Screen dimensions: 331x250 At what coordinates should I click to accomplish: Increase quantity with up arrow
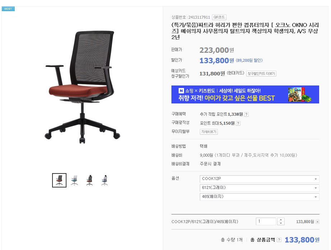[x=281, y=219]
